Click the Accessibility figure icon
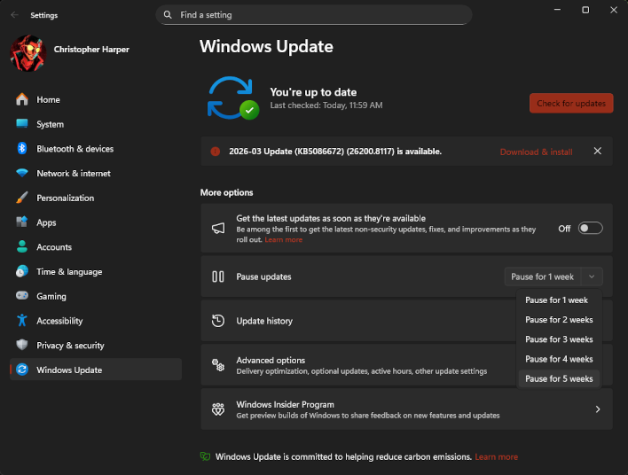The height and width of the screenshot is (475, 628). click(x=22, y=320)
